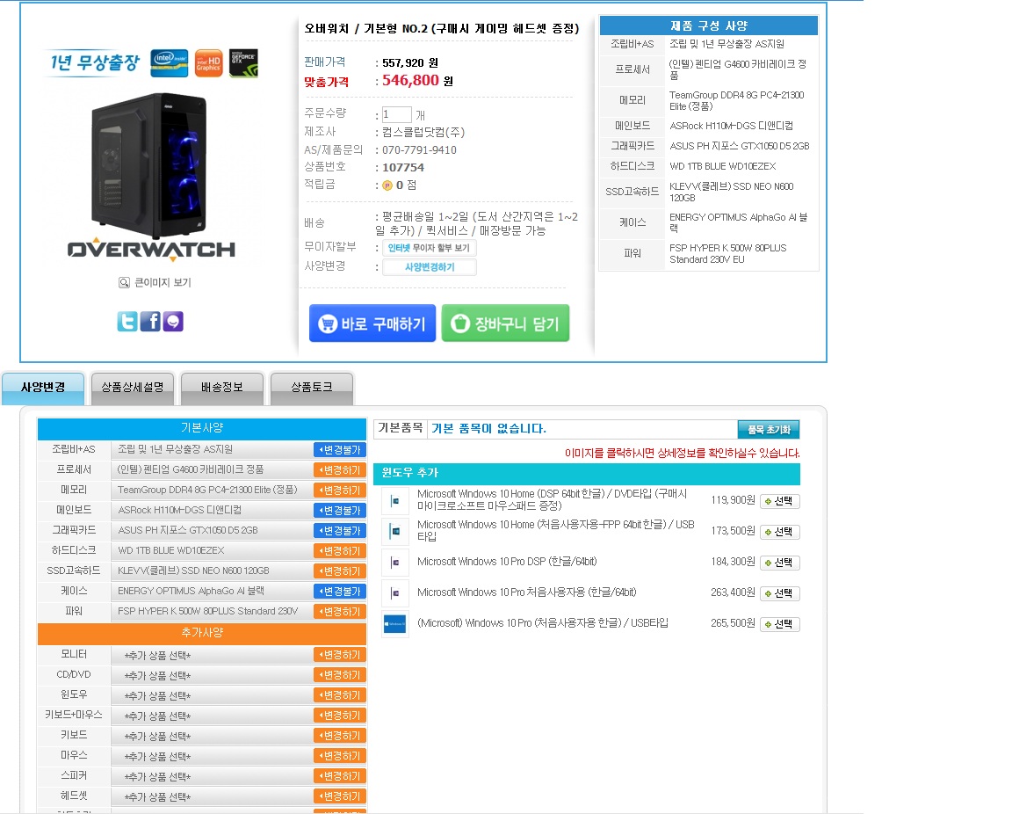Viewport: 1012px width, 814px height.
Task: Open the 배송정보 tab
Action: (221, 388)
